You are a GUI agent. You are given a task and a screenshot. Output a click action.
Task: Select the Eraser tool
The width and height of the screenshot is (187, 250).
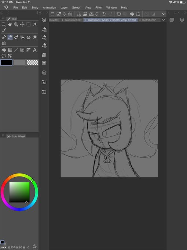click(35, 37)
